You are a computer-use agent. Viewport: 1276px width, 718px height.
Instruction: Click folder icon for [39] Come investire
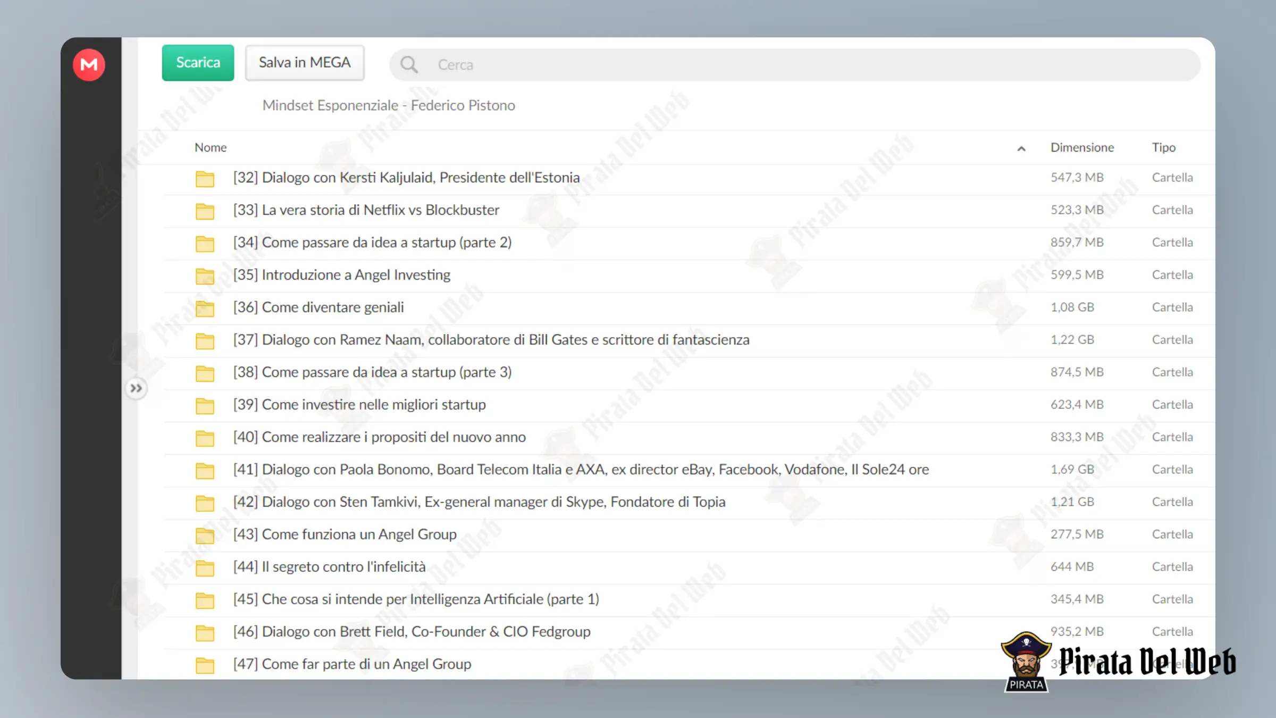click(205, 406)
